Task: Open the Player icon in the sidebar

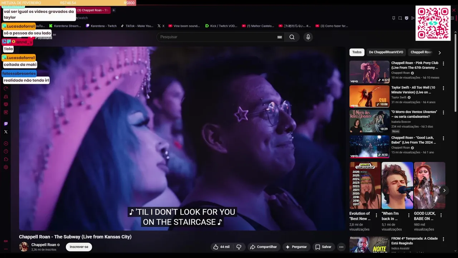Action: point(6,143)
